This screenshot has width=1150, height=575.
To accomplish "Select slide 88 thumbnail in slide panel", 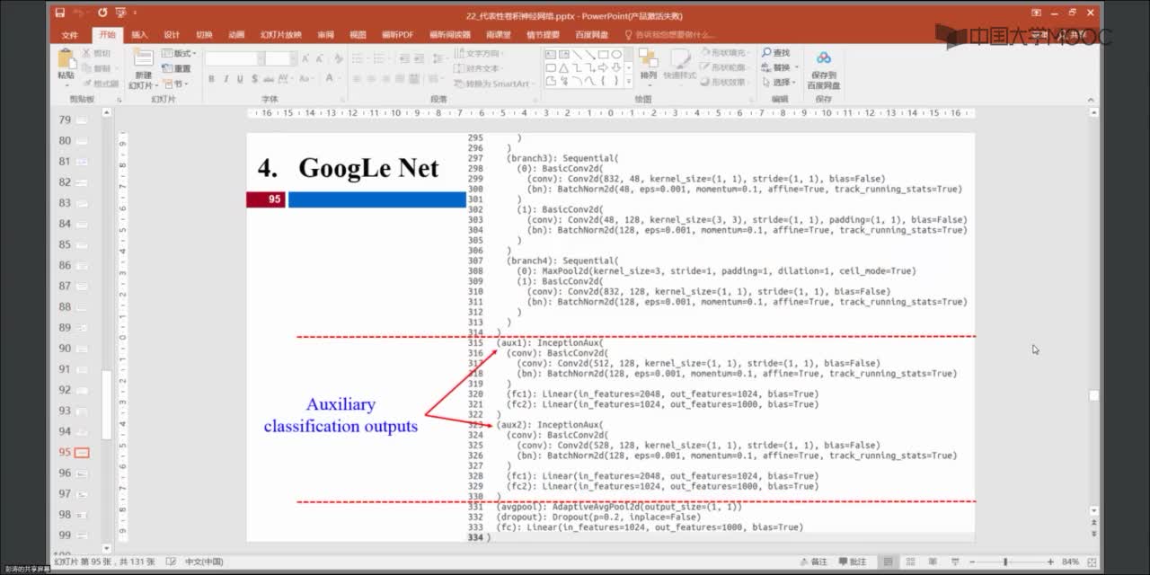I will point(82,307).
